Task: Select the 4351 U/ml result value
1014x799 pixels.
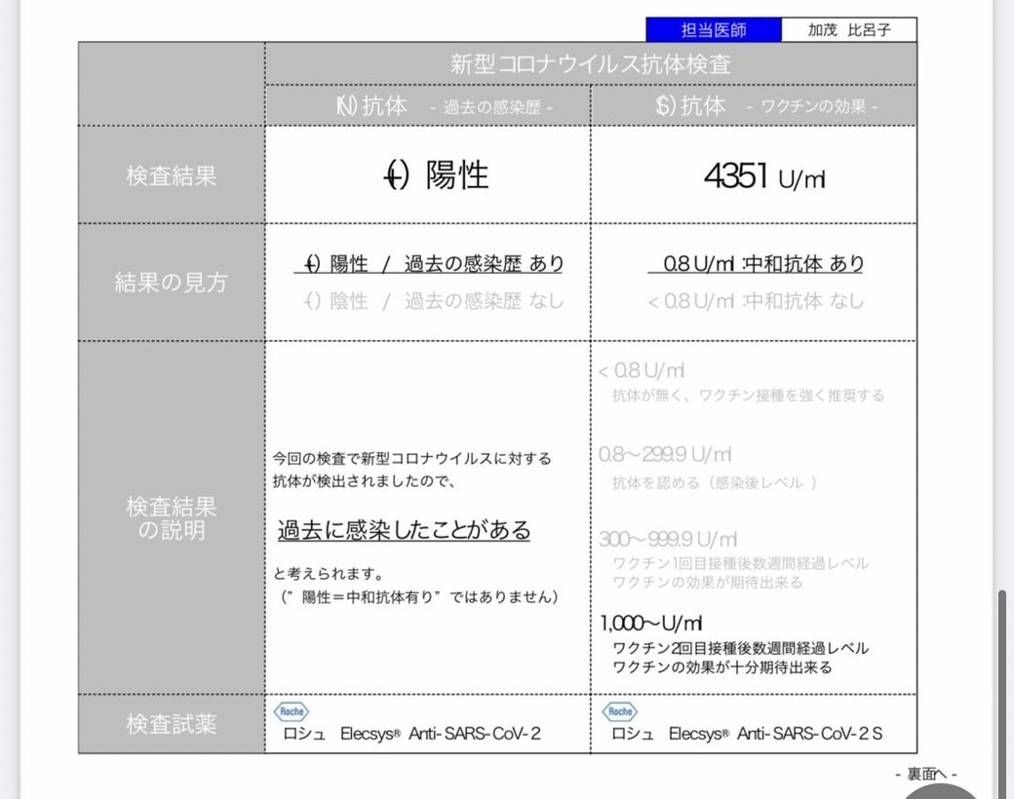Action: (x=763, y=176)
